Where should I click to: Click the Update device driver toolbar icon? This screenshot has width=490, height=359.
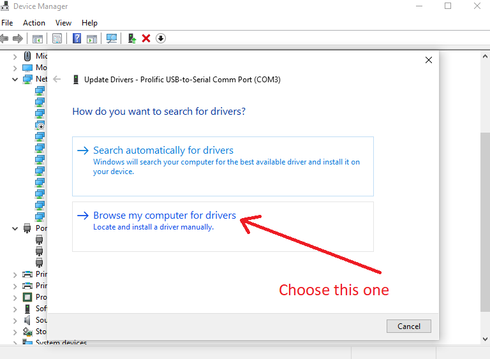(x=131, y=38)
